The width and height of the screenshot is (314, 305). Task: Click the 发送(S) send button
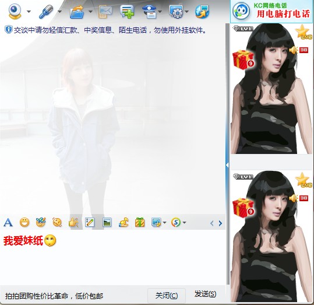tap(205, 294)
